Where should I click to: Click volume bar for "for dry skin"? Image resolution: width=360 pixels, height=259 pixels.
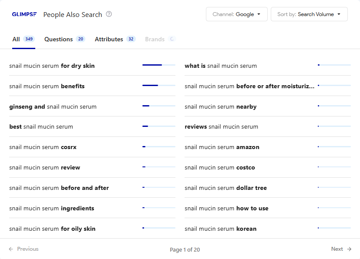pos(158,65)
